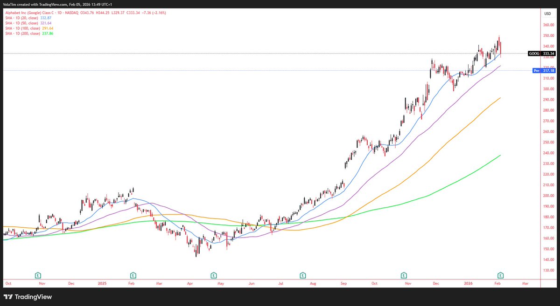The height and width of the screenshot is (306, 560).
Task: Click the 350.00 price axis label
Action: click(547, 36)
